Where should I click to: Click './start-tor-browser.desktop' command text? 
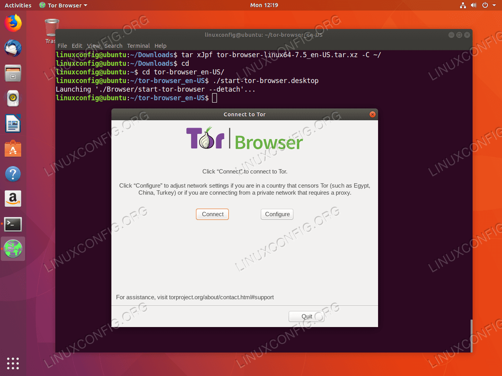[265, 81]
